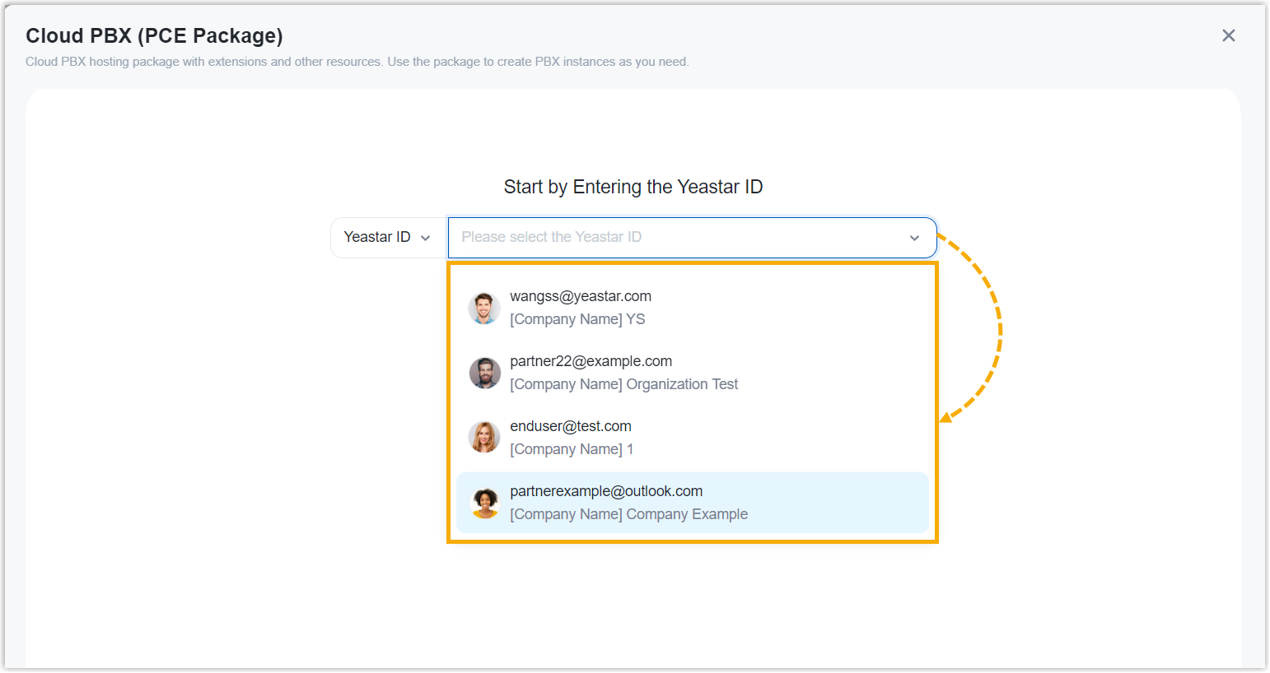Click the '[Company Name] Organization Test' text
The width and height of the screenshot is (1270, 673).
click(x=623, y=384)
